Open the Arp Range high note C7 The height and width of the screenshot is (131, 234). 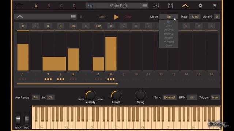pyautogui.click(x=50, y=98)
